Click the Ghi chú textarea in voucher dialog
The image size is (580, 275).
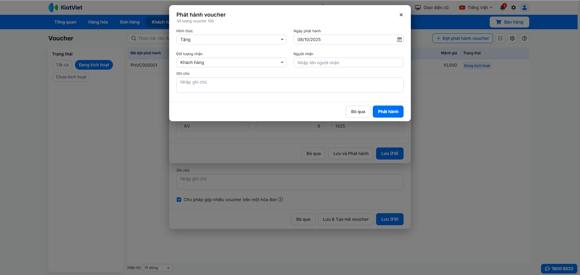290,85
